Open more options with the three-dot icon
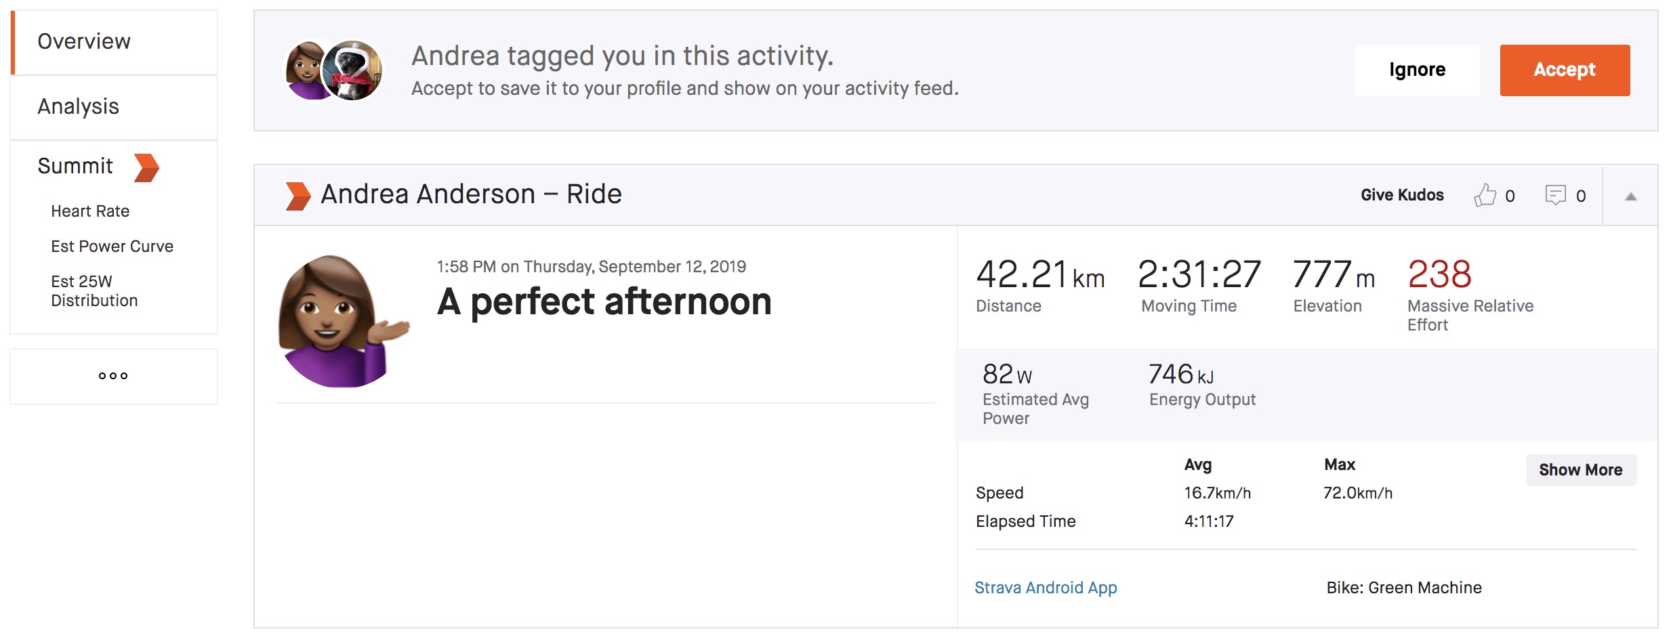This screenshot has height=638, width=1671. [x=113, y=375]
